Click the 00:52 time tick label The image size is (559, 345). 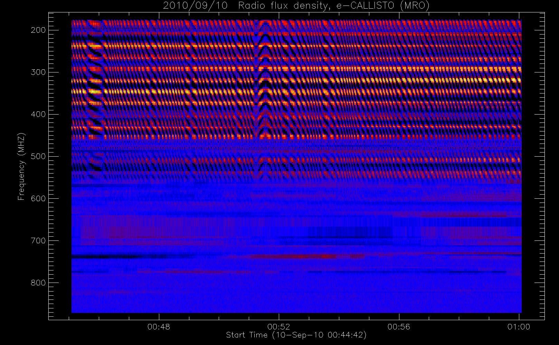pos(279,327)
